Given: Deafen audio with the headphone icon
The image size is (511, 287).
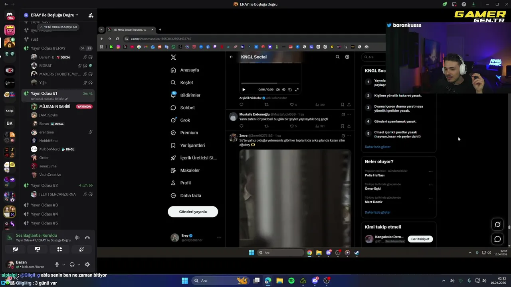Looking at the screenshot, I should pos(72,264).
